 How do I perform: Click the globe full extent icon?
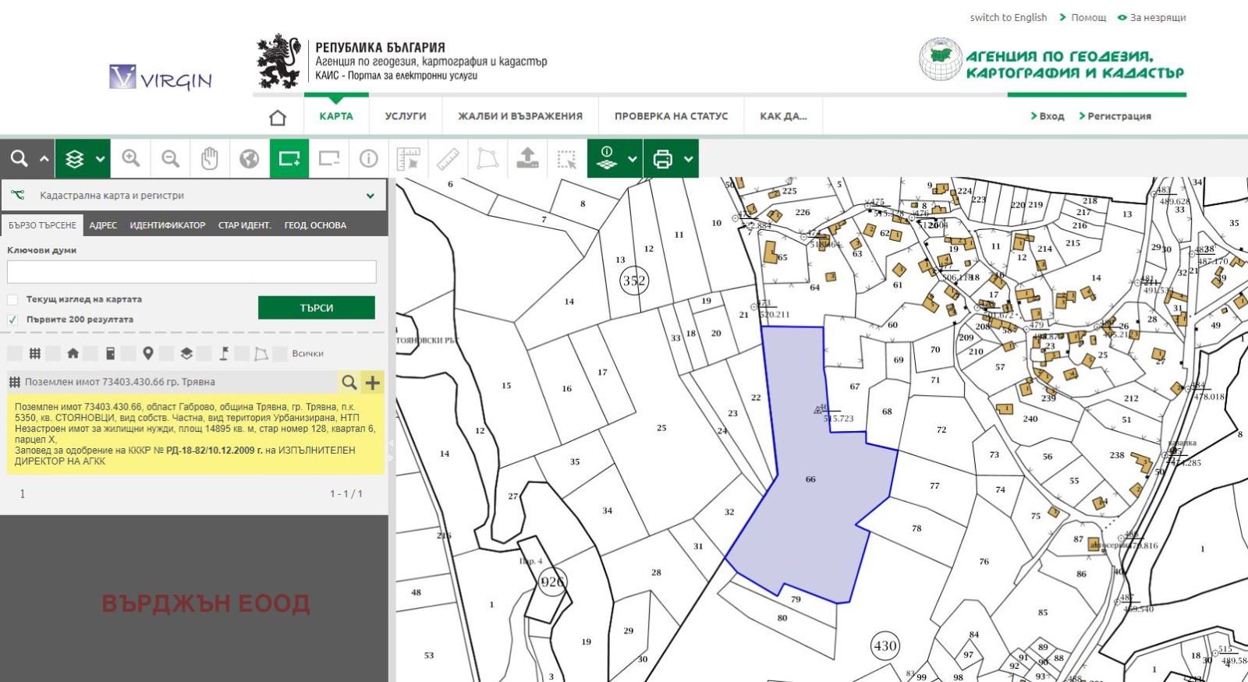tap(250, 159)
